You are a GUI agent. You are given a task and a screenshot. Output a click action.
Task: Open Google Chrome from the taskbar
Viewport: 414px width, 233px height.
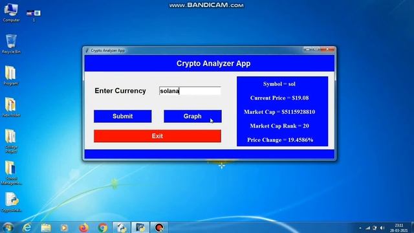coord(103,227)
